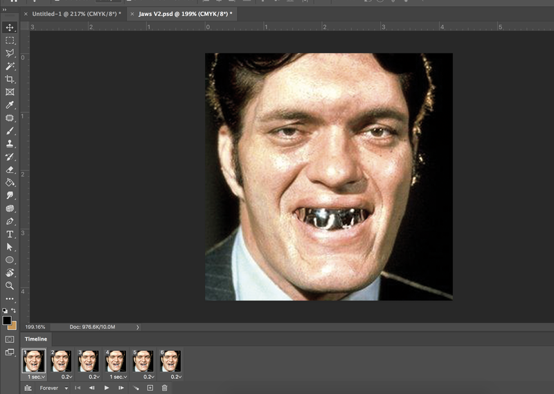Swap foreground and background colors
The image size is (554, 394).
click(13, 311)
